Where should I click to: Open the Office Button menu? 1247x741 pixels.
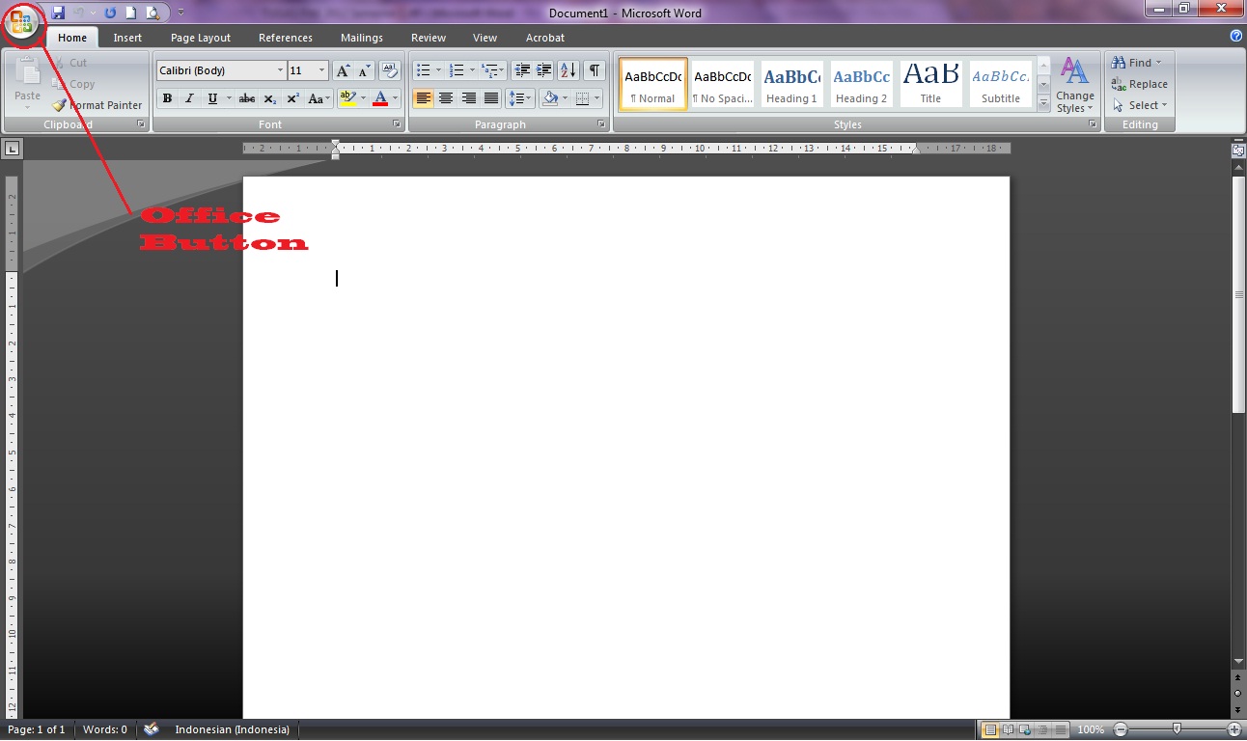(21, 22)
